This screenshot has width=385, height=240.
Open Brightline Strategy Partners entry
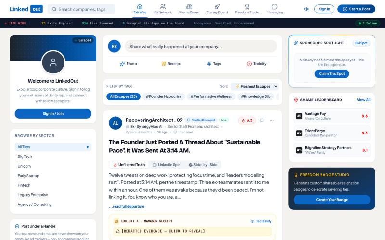332,150
